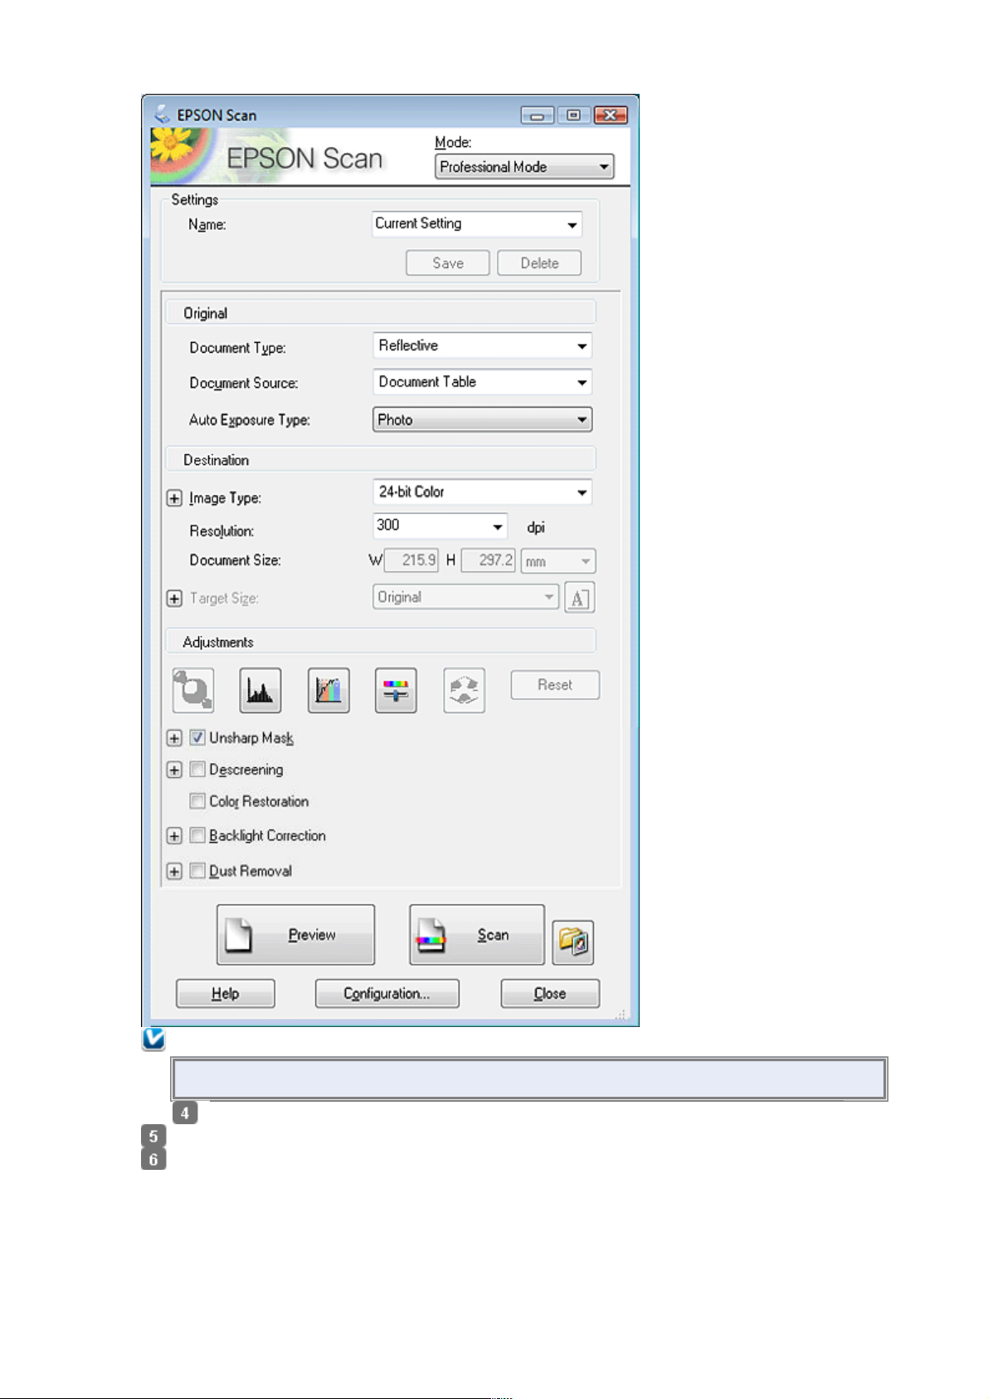Uncheck the Unsharp Mask checkbox

point(197,737)
